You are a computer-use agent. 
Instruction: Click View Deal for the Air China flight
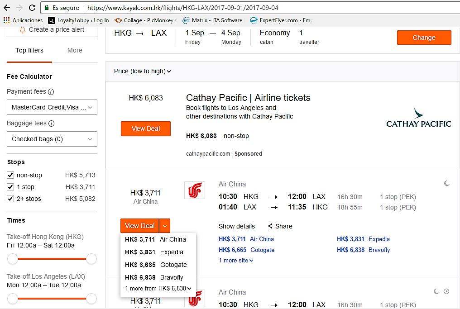[x=139, y=226]
